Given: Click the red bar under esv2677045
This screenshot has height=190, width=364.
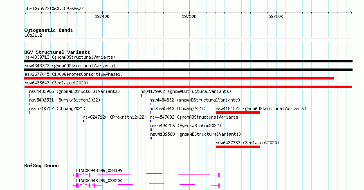Looking at the screenshot, I should pos(179,78).
